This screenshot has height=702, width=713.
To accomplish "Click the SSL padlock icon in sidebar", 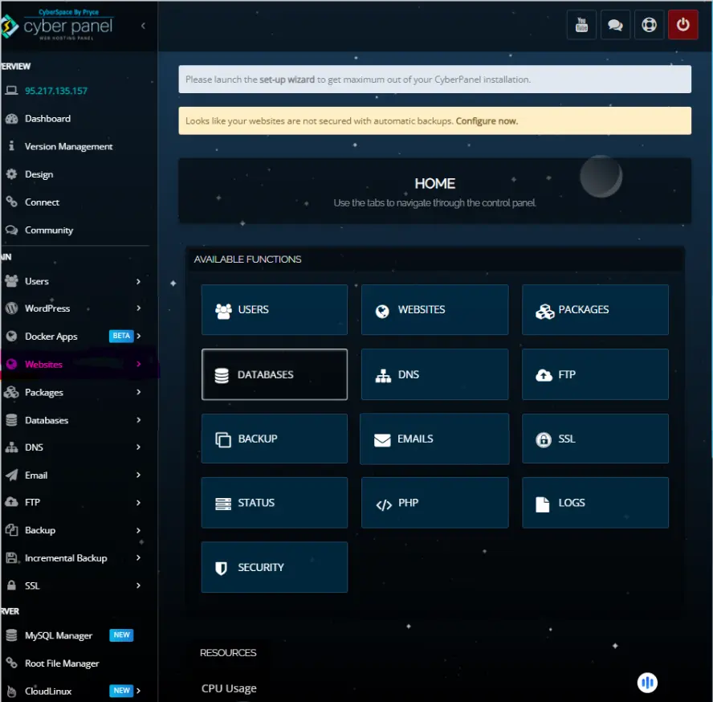I will tap(11, 586).
